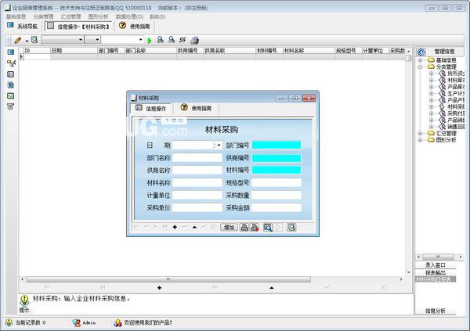This screenshot has height=331, width=470.
Task: Click the 日期 column header in the grid
Action: [74, 51]
